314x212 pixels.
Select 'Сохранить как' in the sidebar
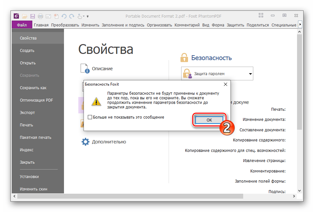click(x=33, y=88)
